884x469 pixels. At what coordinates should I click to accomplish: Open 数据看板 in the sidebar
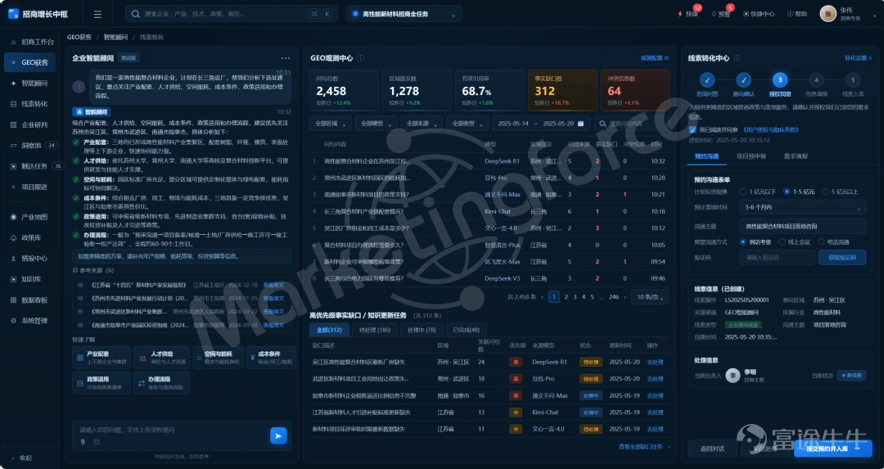click(x=29, y=300)
